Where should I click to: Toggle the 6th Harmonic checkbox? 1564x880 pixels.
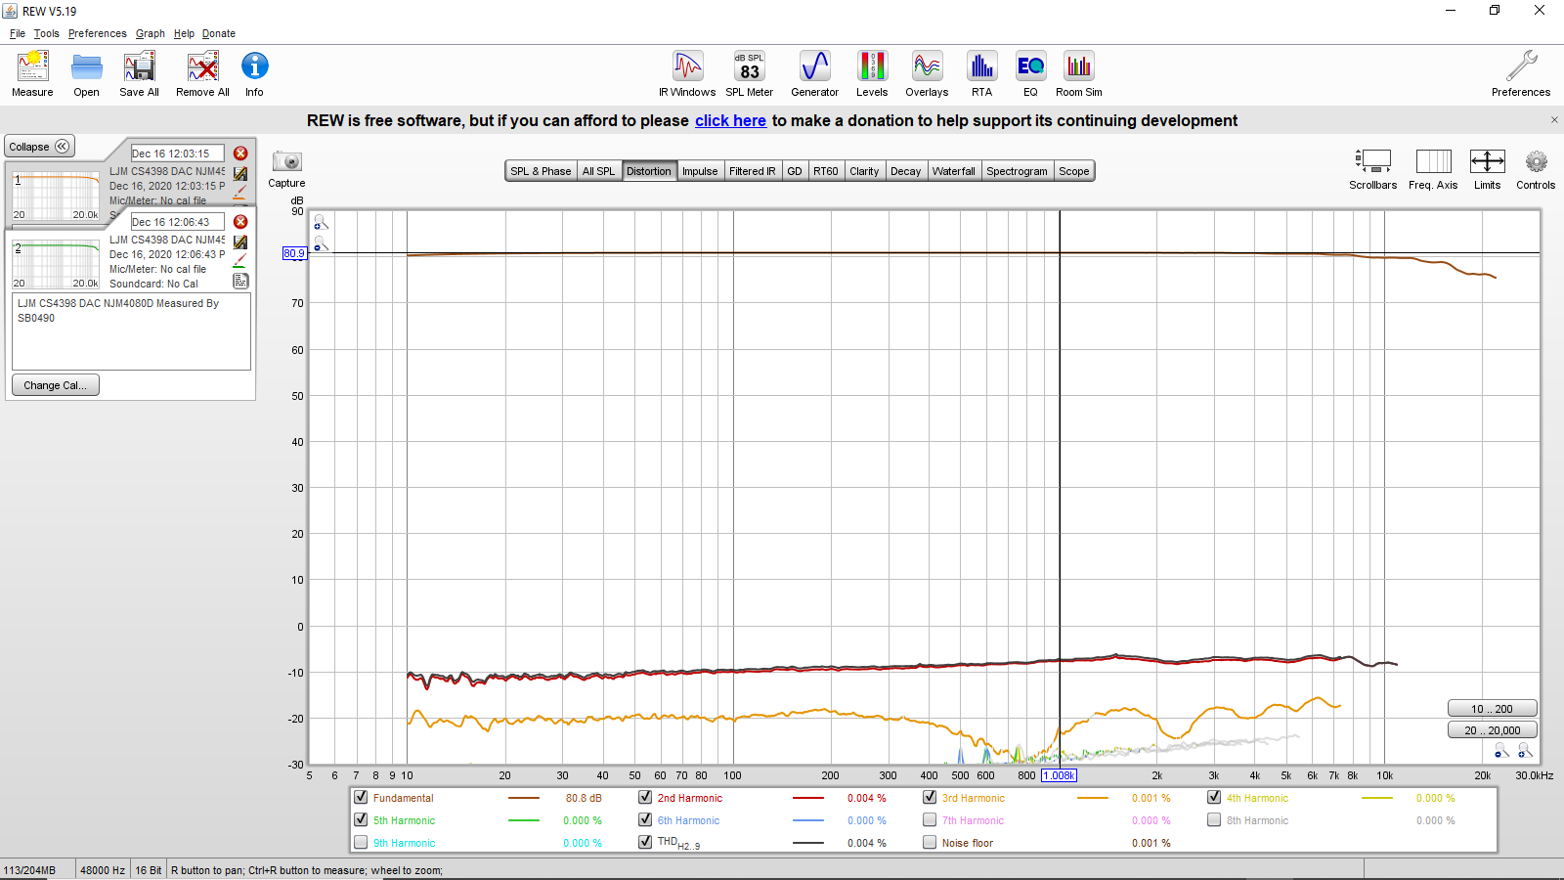point(645,819)
